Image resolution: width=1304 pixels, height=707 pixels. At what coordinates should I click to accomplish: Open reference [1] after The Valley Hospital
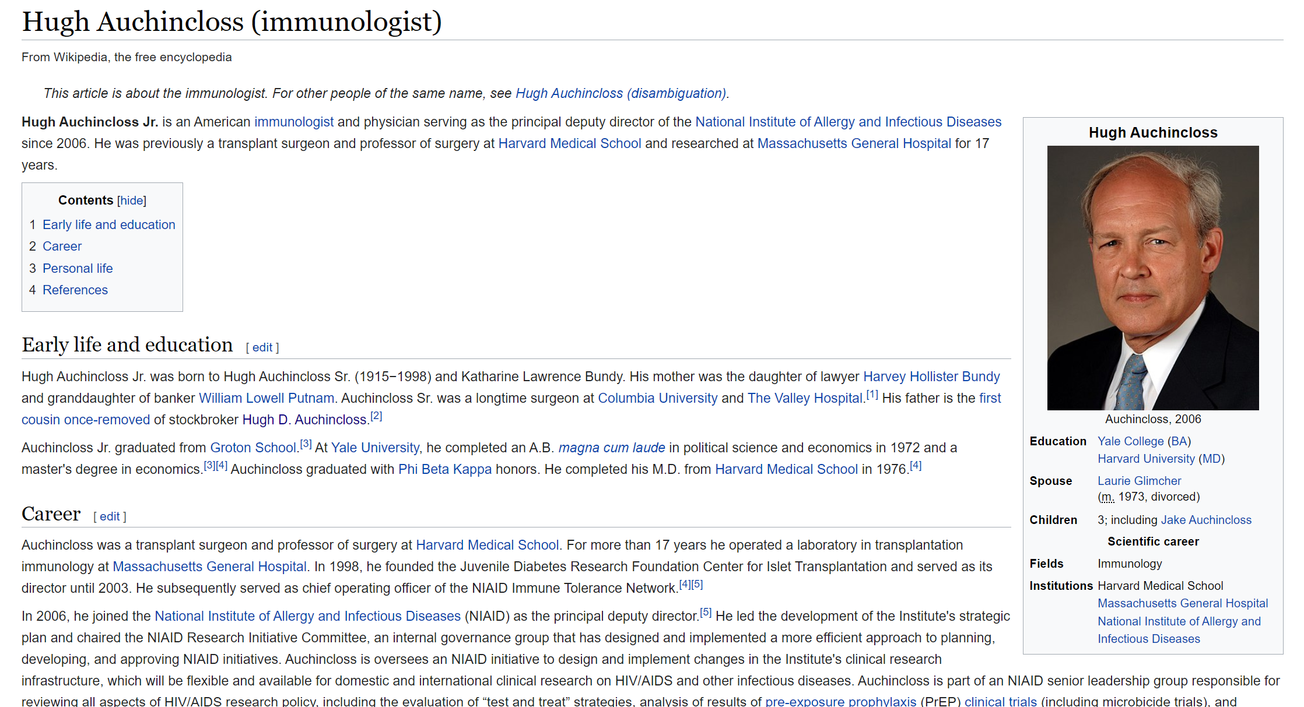872,395
